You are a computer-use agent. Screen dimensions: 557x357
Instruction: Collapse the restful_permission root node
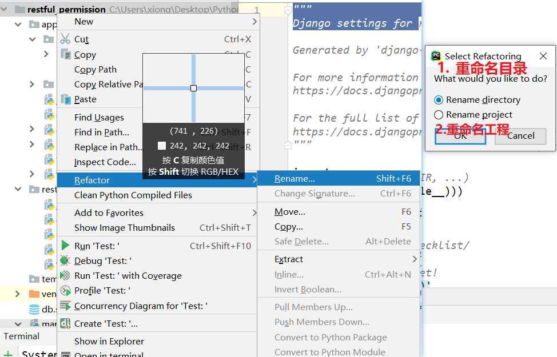[4, 9]
